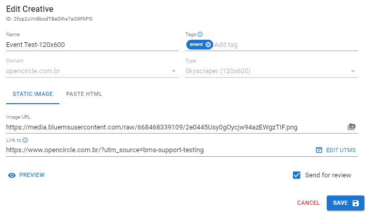Click the Edit UTMs pencil icon
The height and width of the screenshot is (213, 366).
click(x=319, y=150)
